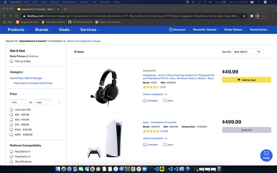
Task: Open Spotlight search in menu bar
Action: (259, 2)
